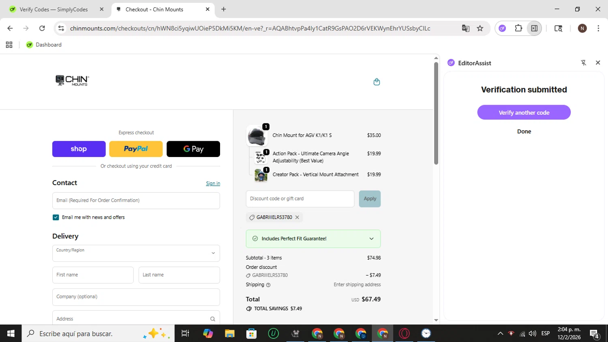Image resolution: width=608 pixels, height=342 pixels.
Task: Click the volume icon in system tray
Action: 532,333
